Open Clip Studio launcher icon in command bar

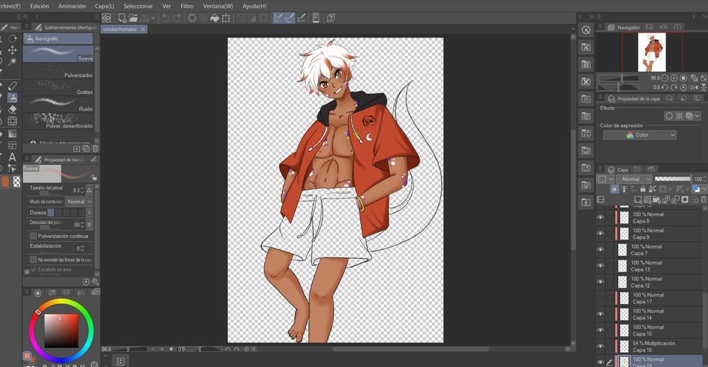[107, 18]
